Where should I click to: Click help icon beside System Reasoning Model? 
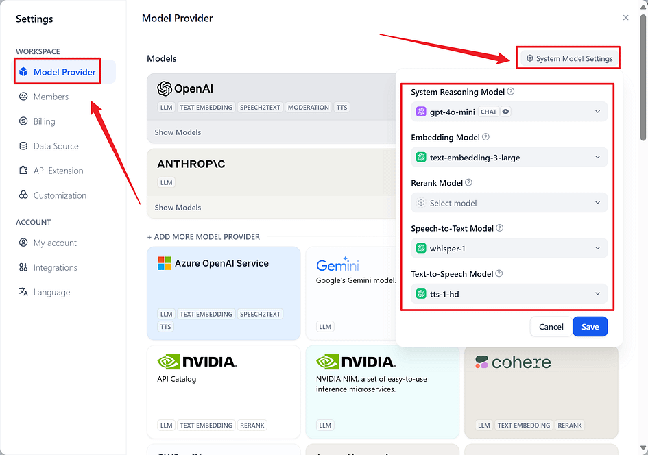pyautogui.click(x=511, y=91)
